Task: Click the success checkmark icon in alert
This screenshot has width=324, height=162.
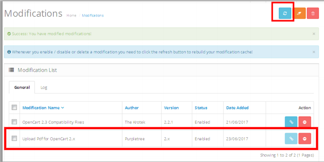Action: coord(9,33)
